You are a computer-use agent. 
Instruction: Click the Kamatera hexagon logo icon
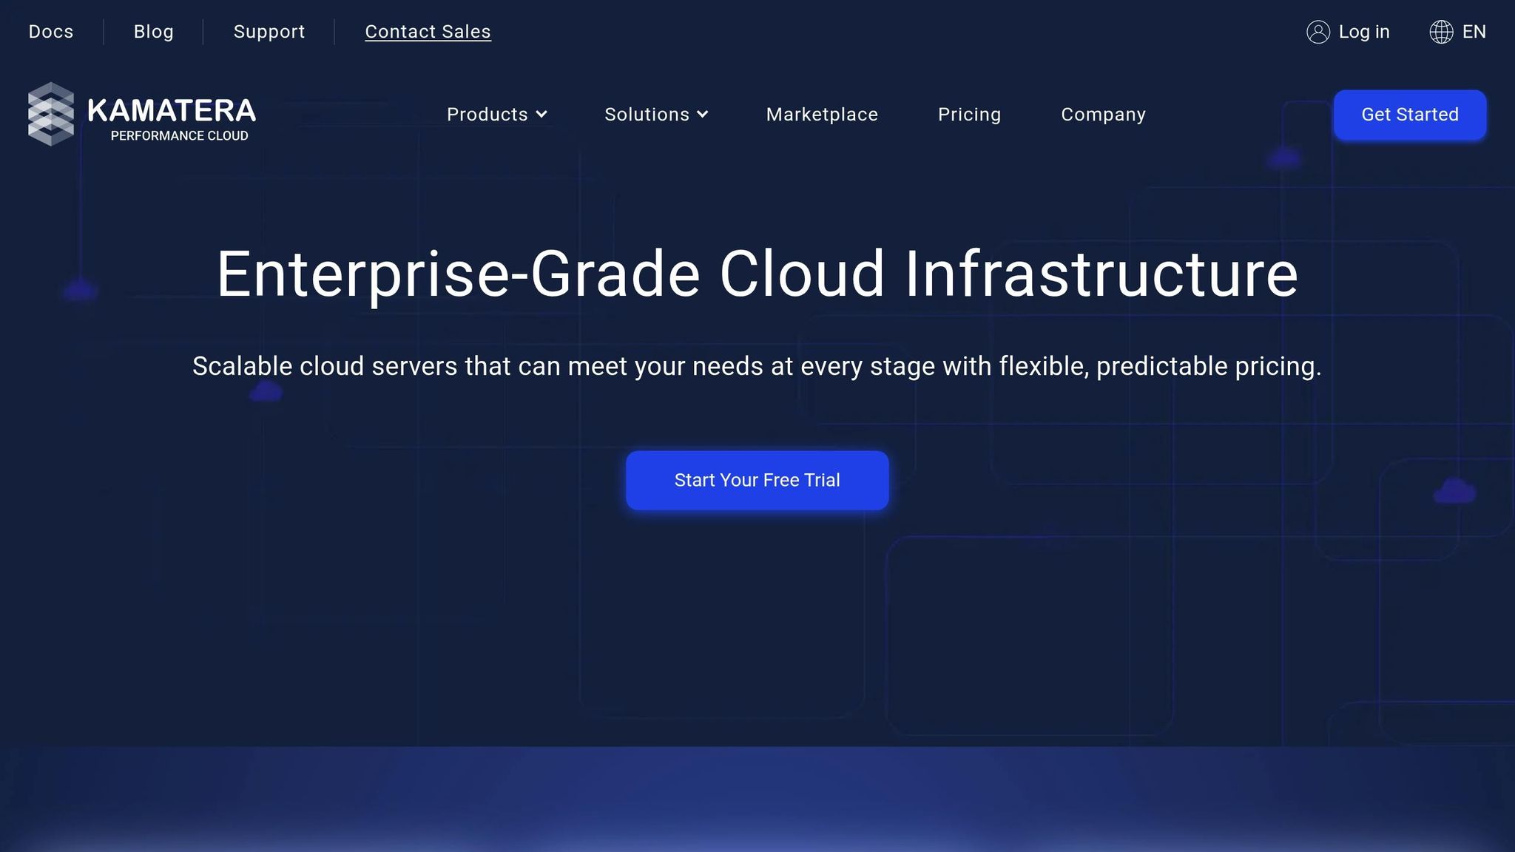coord(51,114)
